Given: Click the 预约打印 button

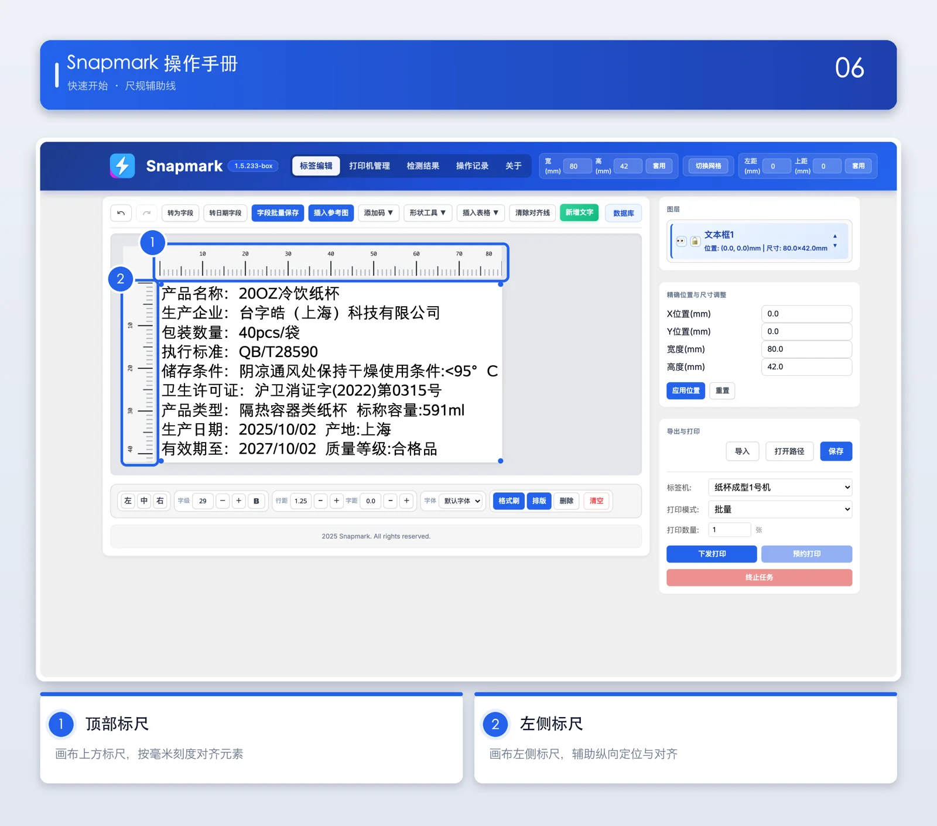Looking at the screenshot, I should (x=806, y=554).
